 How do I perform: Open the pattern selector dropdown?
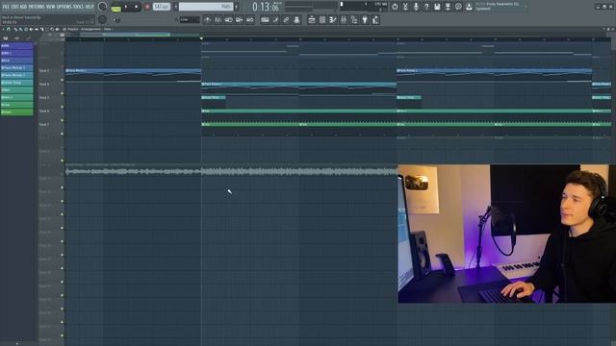pyautogui.click(x=206, y=7)
